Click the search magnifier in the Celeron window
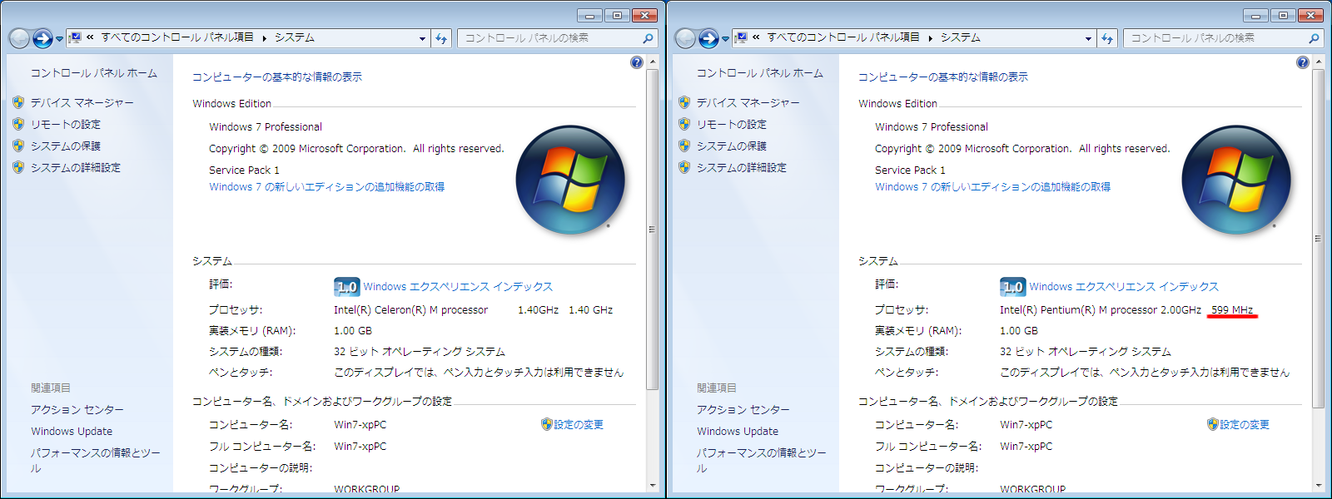 [648, 38]
